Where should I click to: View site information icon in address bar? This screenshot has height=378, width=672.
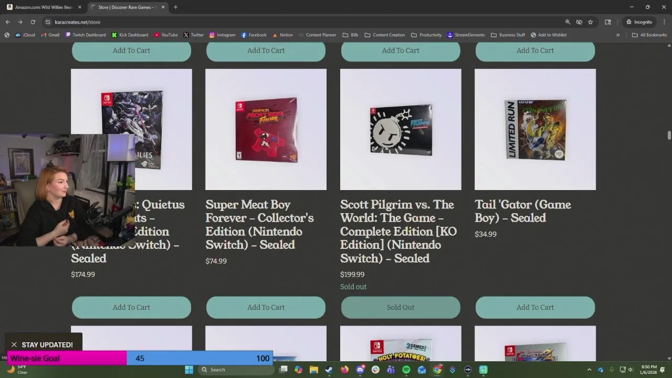pyautogui.click(x=48, y=22)
